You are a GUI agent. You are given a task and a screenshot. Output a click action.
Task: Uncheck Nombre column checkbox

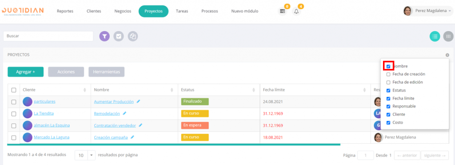click(x=388, y=66)
